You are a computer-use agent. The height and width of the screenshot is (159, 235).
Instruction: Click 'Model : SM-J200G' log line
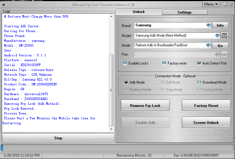pos(19,46)
